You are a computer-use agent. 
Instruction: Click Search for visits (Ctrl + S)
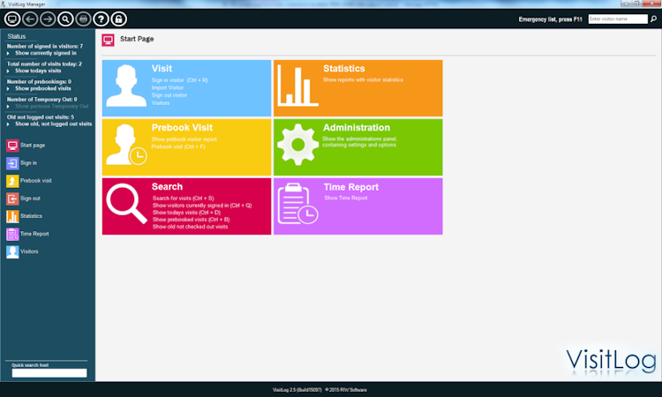click(x=184, y=198)
